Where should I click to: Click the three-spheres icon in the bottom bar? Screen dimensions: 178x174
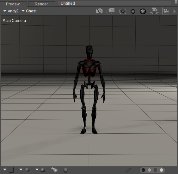pyautogui.click(x=55, y=170)
